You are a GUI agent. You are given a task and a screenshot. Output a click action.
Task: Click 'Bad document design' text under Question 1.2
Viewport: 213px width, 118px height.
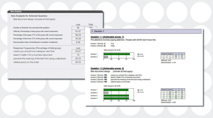pos(100,72)
